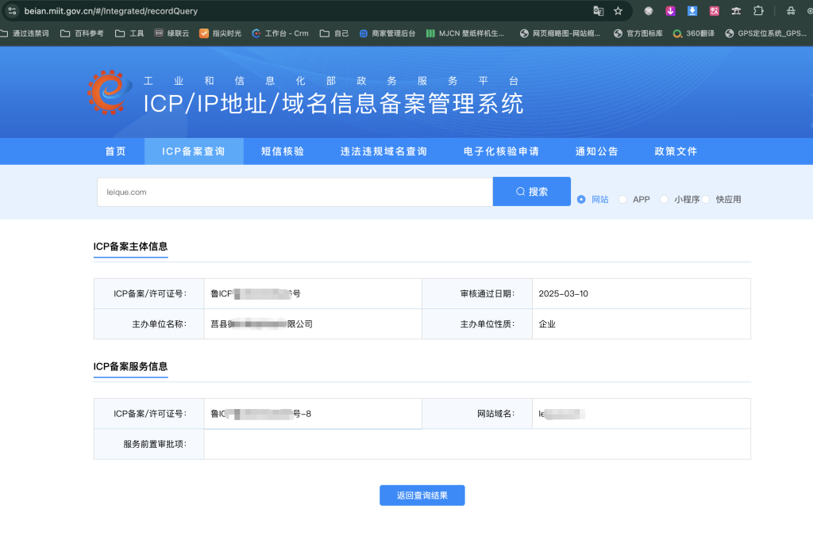Viewport: 813px width, 547px height.
Task: Select the 小程序 radio option
Action: click(665, 200)
